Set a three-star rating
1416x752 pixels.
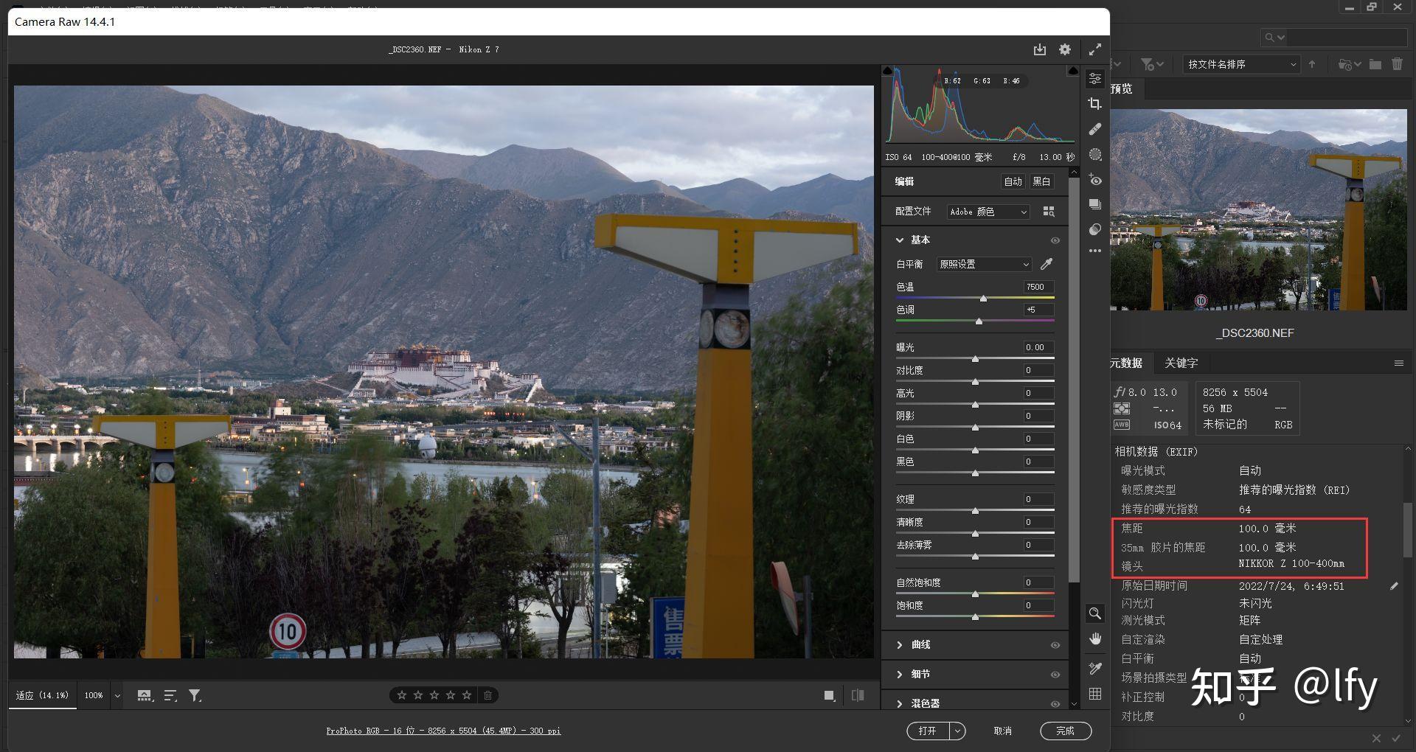(x=434, y=695)
